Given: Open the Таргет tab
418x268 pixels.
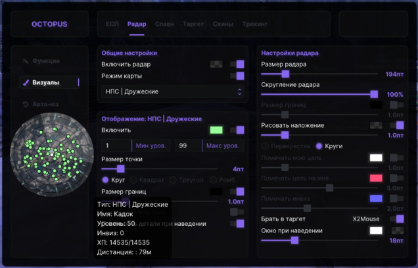Looking at the screenshot, I should [x=193, y=24].
